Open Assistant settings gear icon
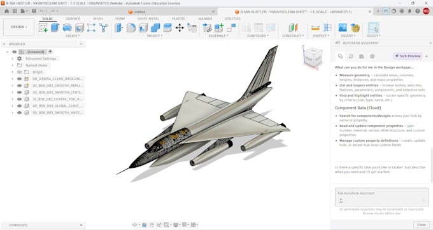Image resolution: width=433 pixels, height=230 pixels. tap(373, 56)
